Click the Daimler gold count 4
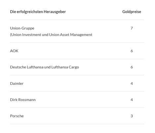The height and width of the screenshot is (133, 155). point(131,83)
